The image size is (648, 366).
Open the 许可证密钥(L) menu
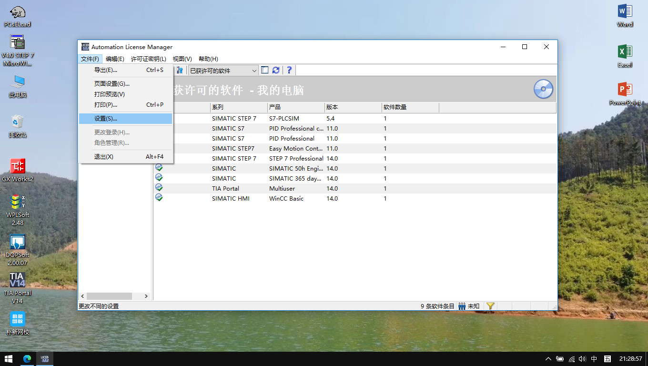[148, 59]
